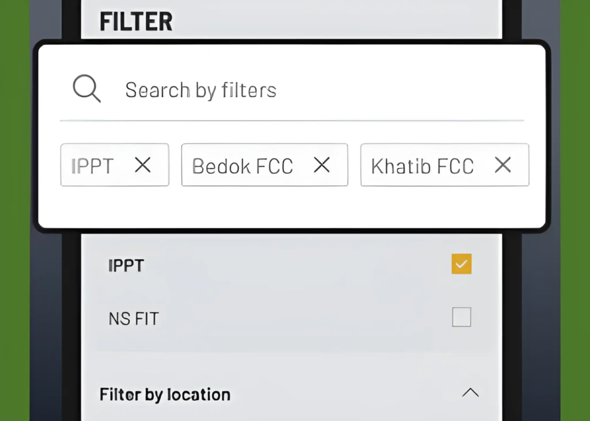
Task: Remove the IPPT filter chip via its X
Action: pyautogui.click(x=142, y=165)
